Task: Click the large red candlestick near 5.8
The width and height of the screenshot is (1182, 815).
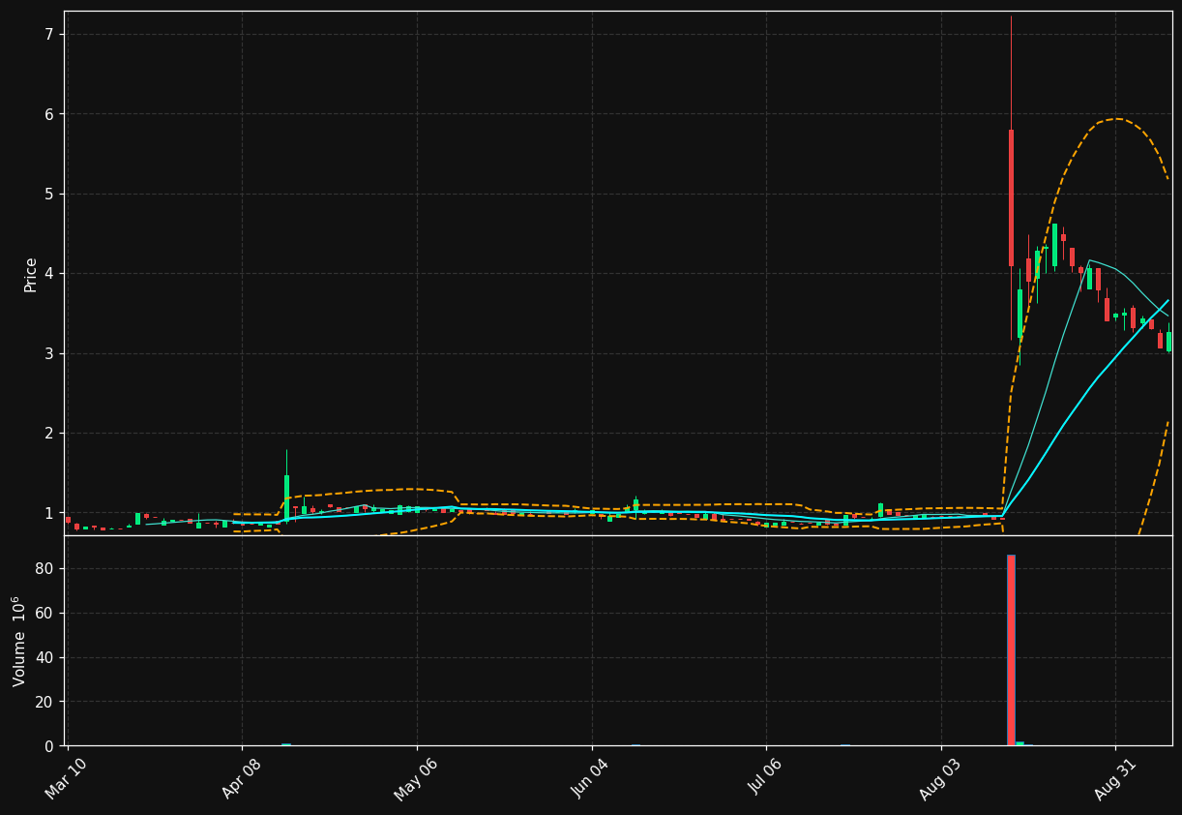Action: tap(1011, 198)
